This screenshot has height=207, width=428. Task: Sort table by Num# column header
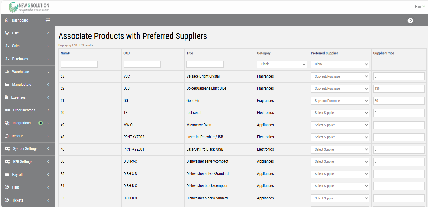(x=65, y=53)
